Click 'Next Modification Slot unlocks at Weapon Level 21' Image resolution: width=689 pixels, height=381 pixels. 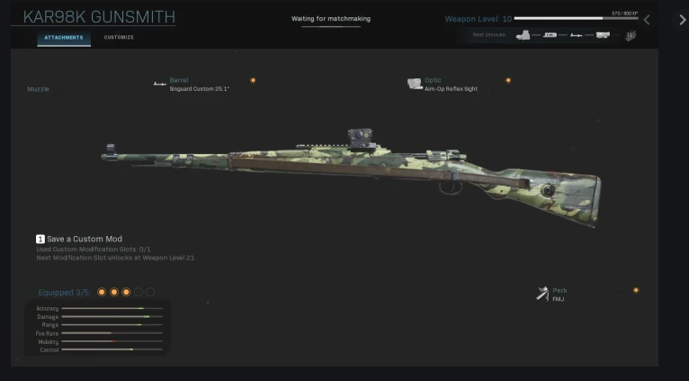[115, 258]
